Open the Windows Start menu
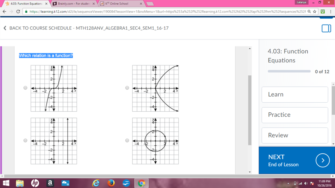This screenshot has width=335, height=188. click(x=6, y=183)
